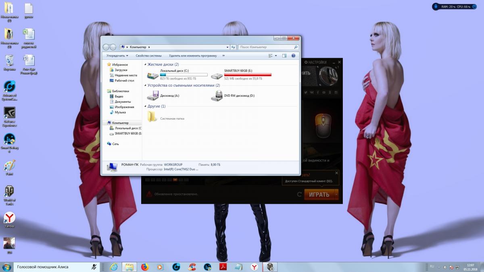Select DVD RW drive (D:) icon
484x272 pixels.
(x=217, y=96)
